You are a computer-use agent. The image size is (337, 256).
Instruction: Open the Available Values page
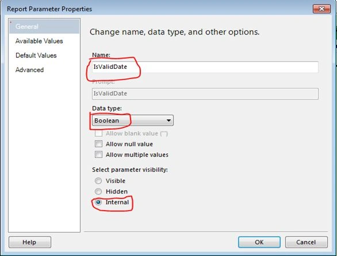pos(39,41)
